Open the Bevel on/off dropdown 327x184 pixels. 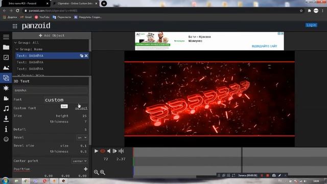(x=82, y=137)
